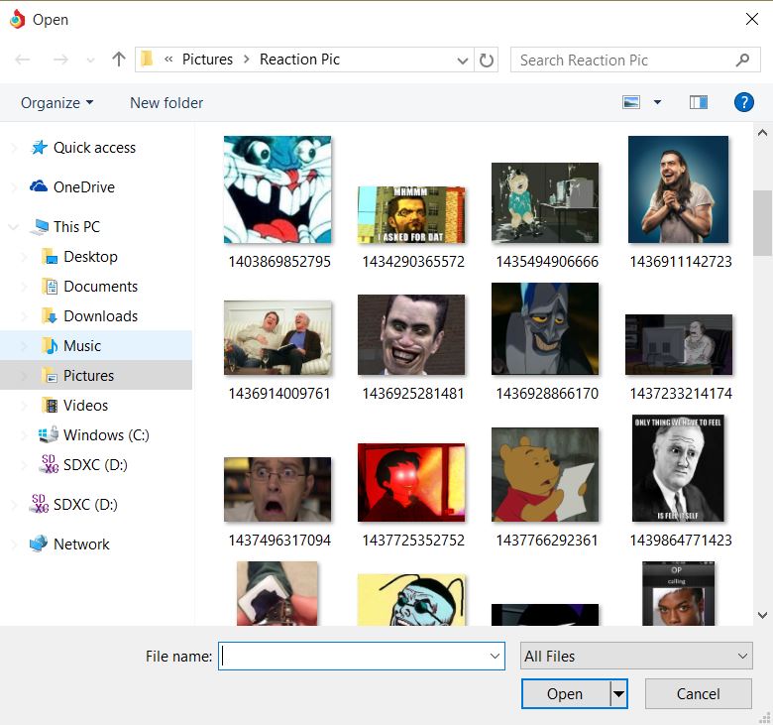Click the Open button's split arrow
Image resolution: width=773 pixels, height=725 pixels.
(x=619, y=694)
